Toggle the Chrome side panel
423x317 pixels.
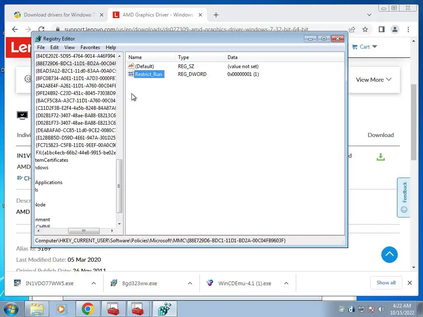381,29
